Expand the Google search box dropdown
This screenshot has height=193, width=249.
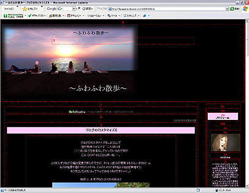point(74,8)
